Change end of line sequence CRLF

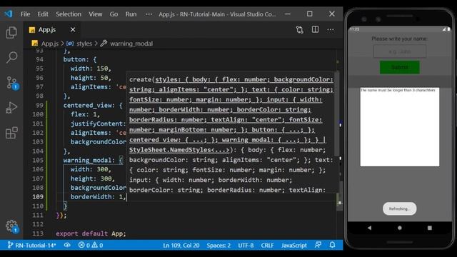pos(267,246)
